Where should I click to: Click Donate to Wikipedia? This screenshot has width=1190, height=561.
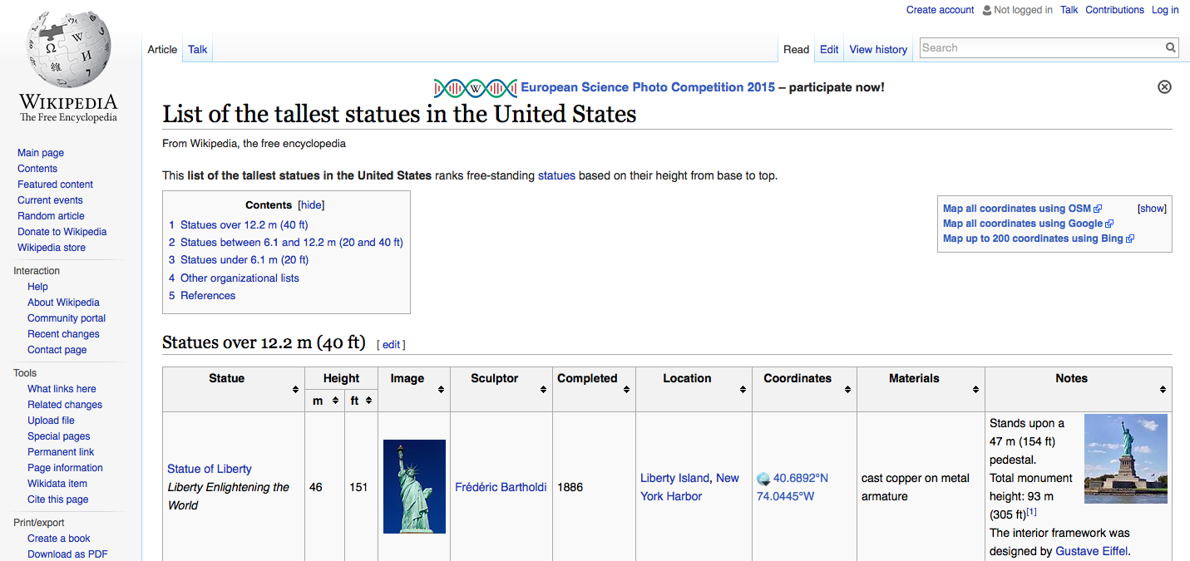tap(62, 232)
